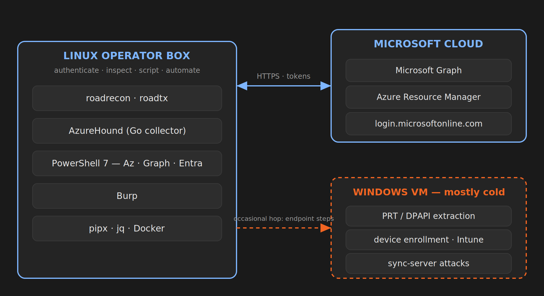The height and width of the screenshot is (296, 544).
Task: Select the login.microsoftonline.com box
Action: [429, 124]
